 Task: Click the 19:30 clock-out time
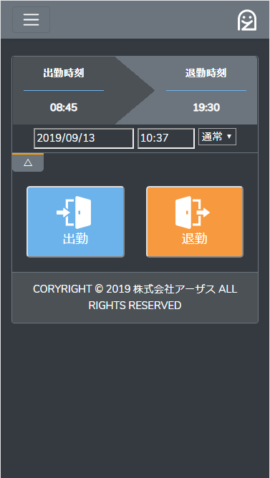point(206,107)
